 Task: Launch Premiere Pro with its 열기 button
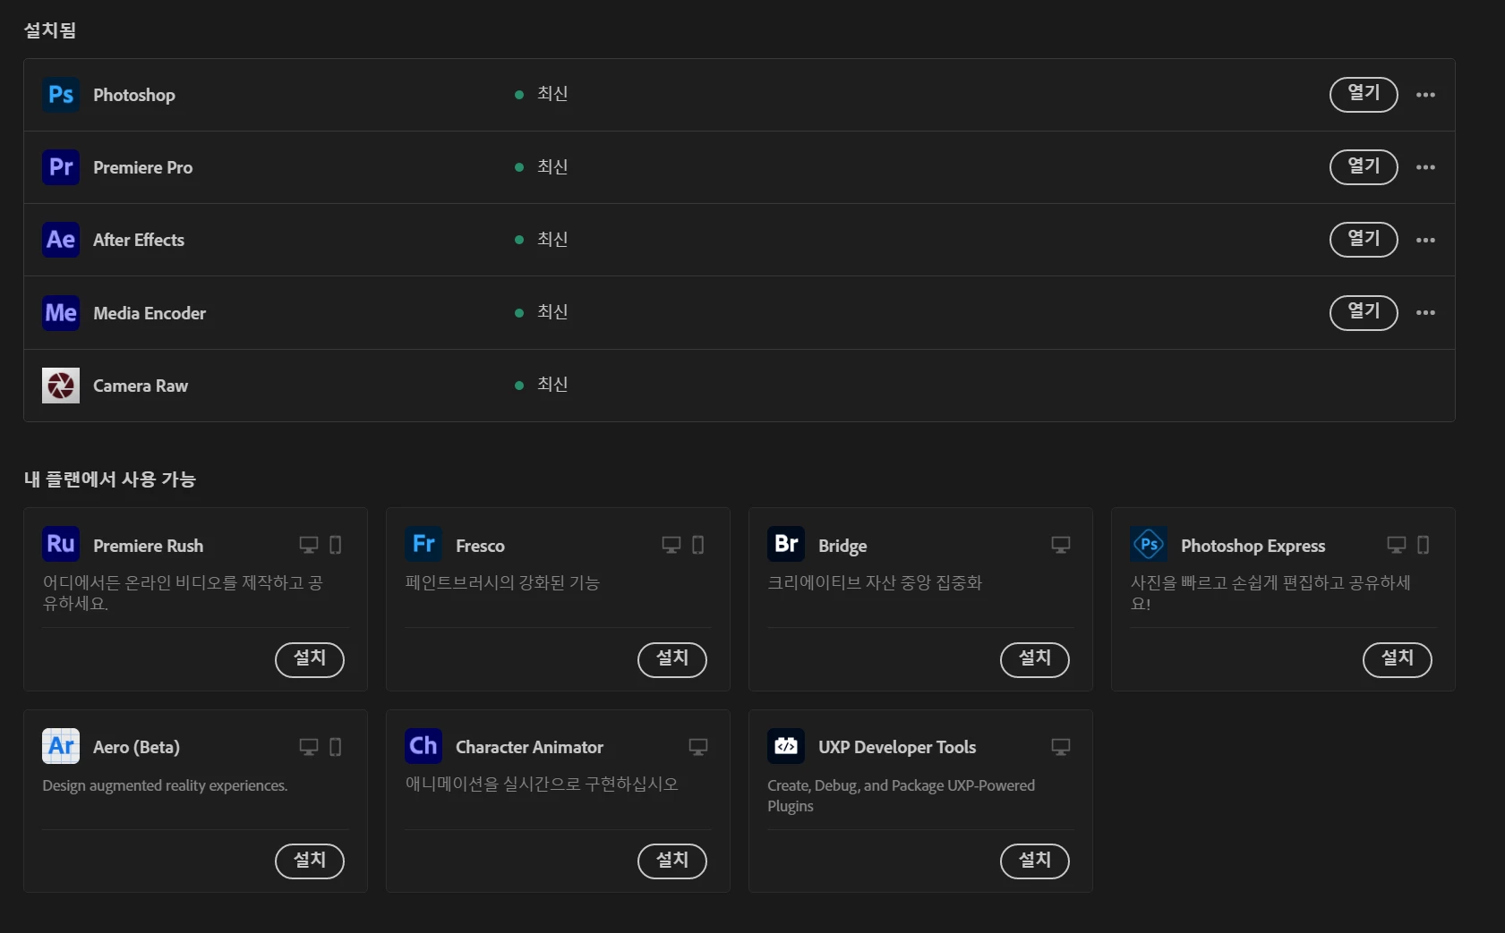tap(1364, 167)
